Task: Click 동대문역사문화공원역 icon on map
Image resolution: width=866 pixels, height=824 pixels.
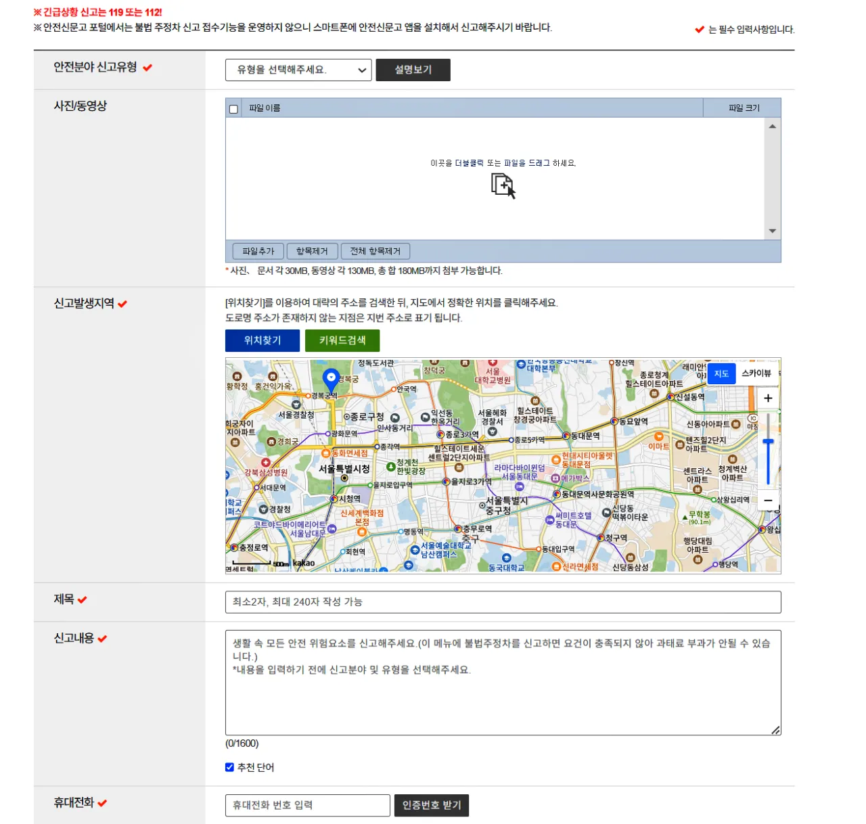Action: click(557, 495)
